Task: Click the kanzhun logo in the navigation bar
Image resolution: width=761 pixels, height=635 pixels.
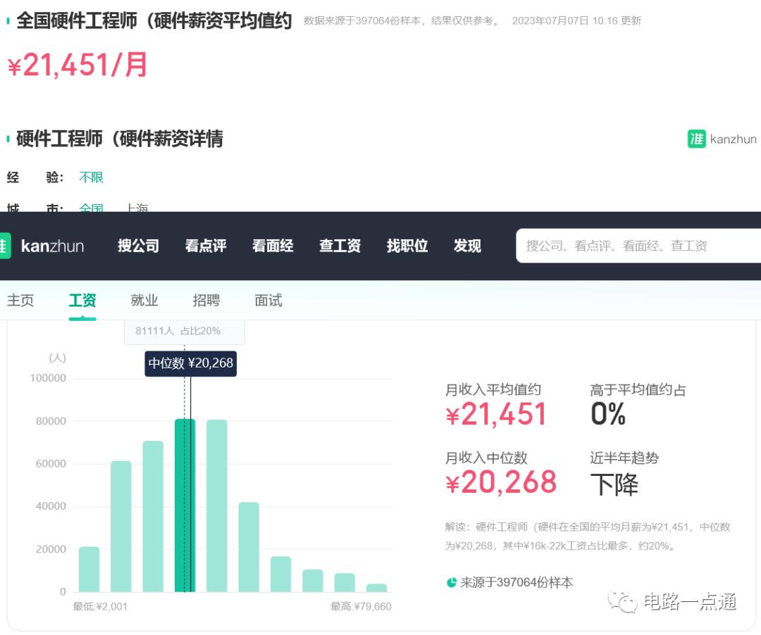Action: click(53, 246)
